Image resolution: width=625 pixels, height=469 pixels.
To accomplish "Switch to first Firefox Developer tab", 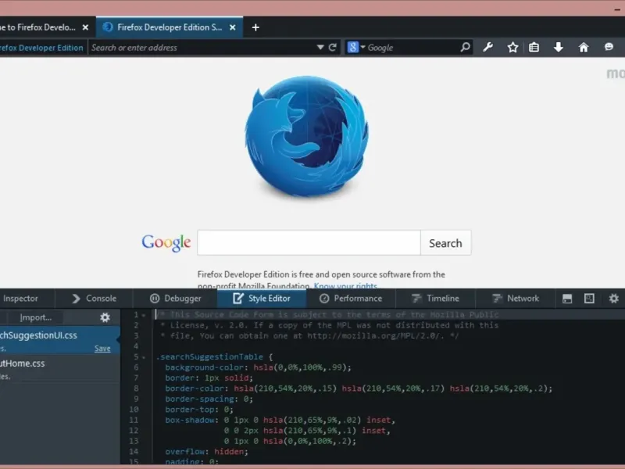I will pos(37,27).
